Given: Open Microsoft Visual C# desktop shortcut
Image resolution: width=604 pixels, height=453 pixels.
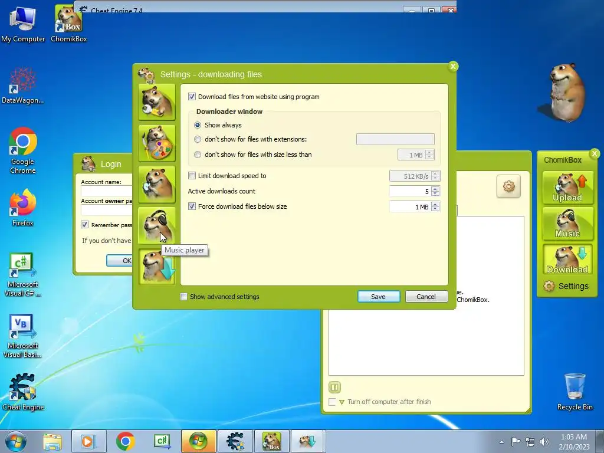Looking at the screenshot, I should point(22,274).
